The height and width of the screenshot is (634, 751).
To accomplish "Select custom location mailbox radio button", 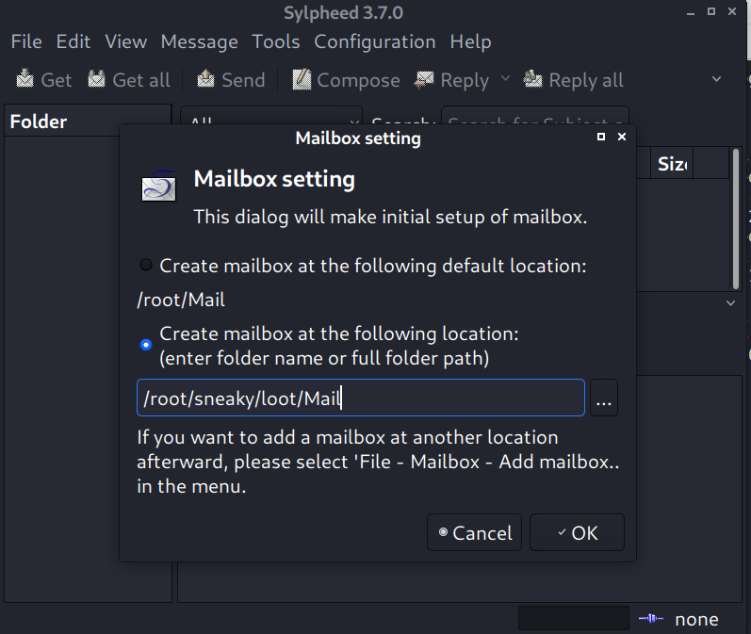I will (146, 345).
